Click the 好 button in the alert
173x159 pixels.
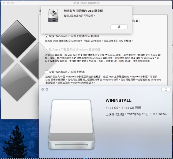tap(119, 27)
